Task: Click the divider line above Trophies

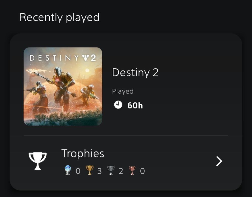Action: (x=126, y=136)
